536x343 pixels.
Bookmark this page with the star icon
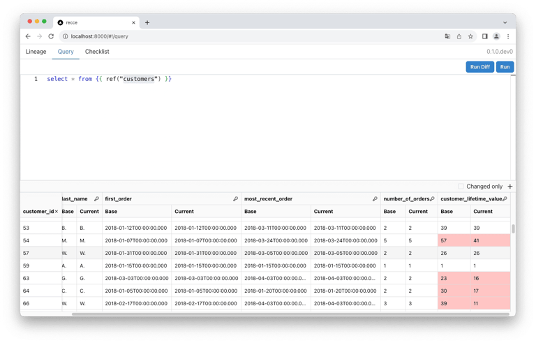tap(470, 36)
